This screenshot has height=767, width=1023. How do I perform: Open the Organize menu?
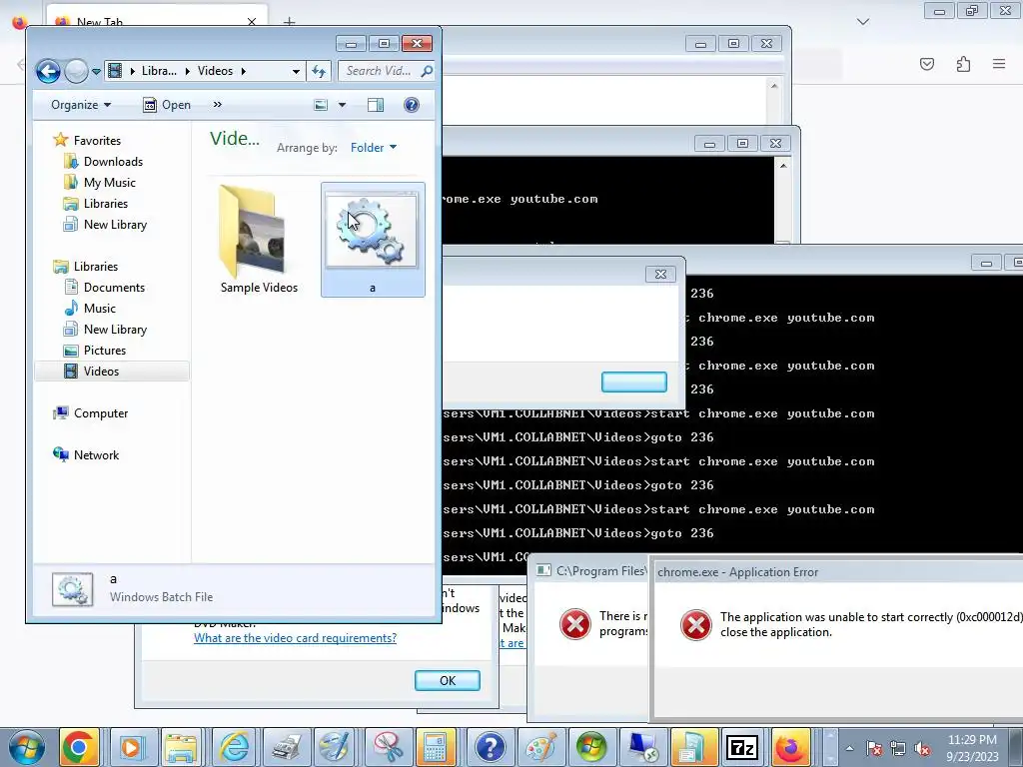click(81, 105)
